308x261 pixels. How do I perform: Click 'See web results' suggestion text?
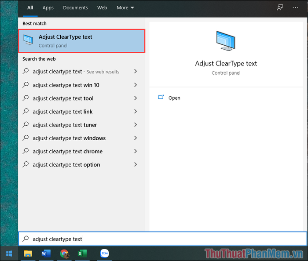click(x=103, y=72)
